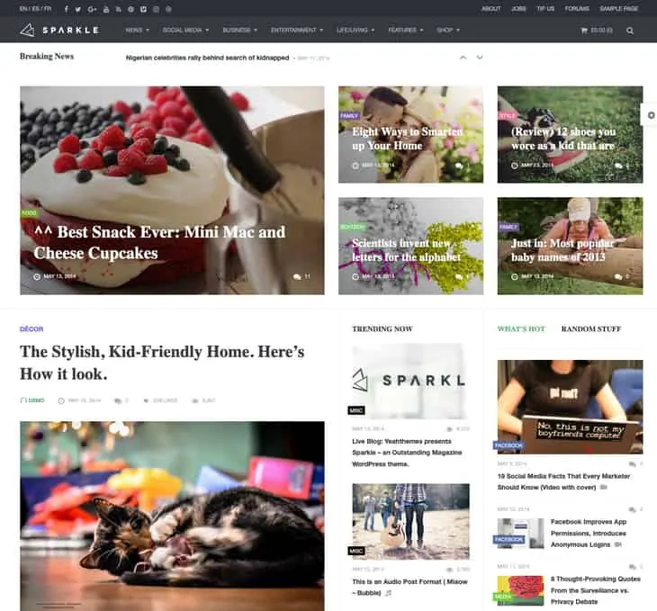Image resolution: width=657 pixels, height=611 pixels.
Task: Open the search magnifier icon
Action: (630, 31)
